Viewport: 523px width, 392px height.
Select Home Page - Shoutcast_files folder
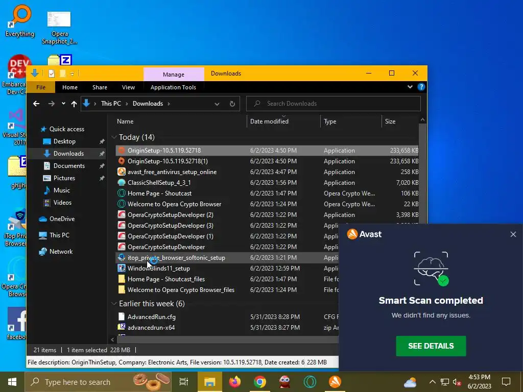tap(227, 279)
